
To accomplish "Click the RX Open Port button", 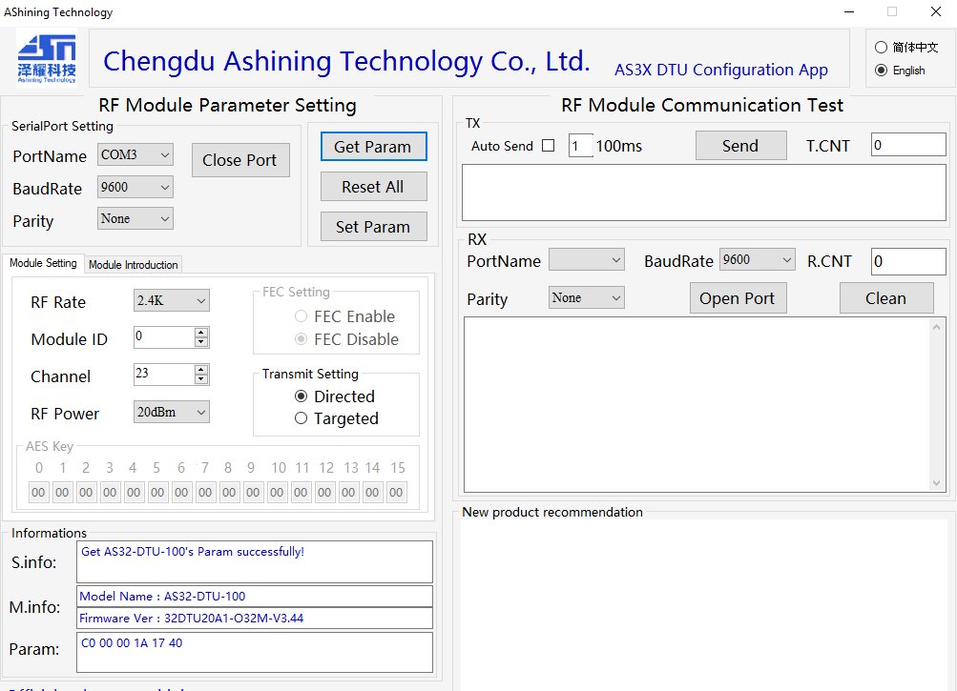I will coord(738,297).
